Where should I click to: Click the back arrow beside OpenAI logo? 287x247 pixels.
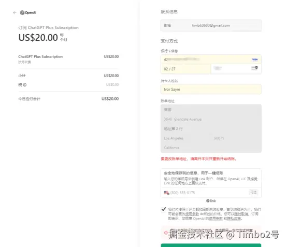click(15, 12)
